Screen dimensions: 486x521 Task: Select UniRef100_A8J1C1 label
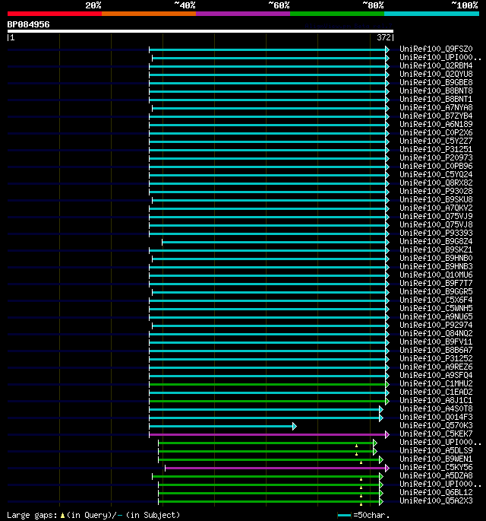click(x=436, y=400)
